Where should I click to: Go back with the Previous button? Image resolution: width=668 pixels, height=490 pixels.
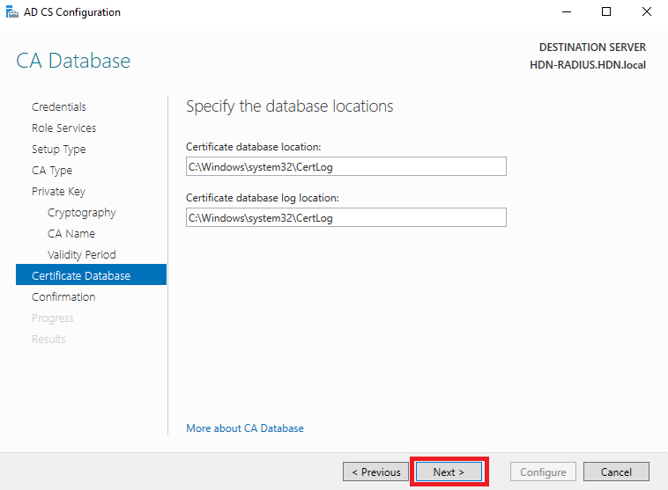(375, 472)
